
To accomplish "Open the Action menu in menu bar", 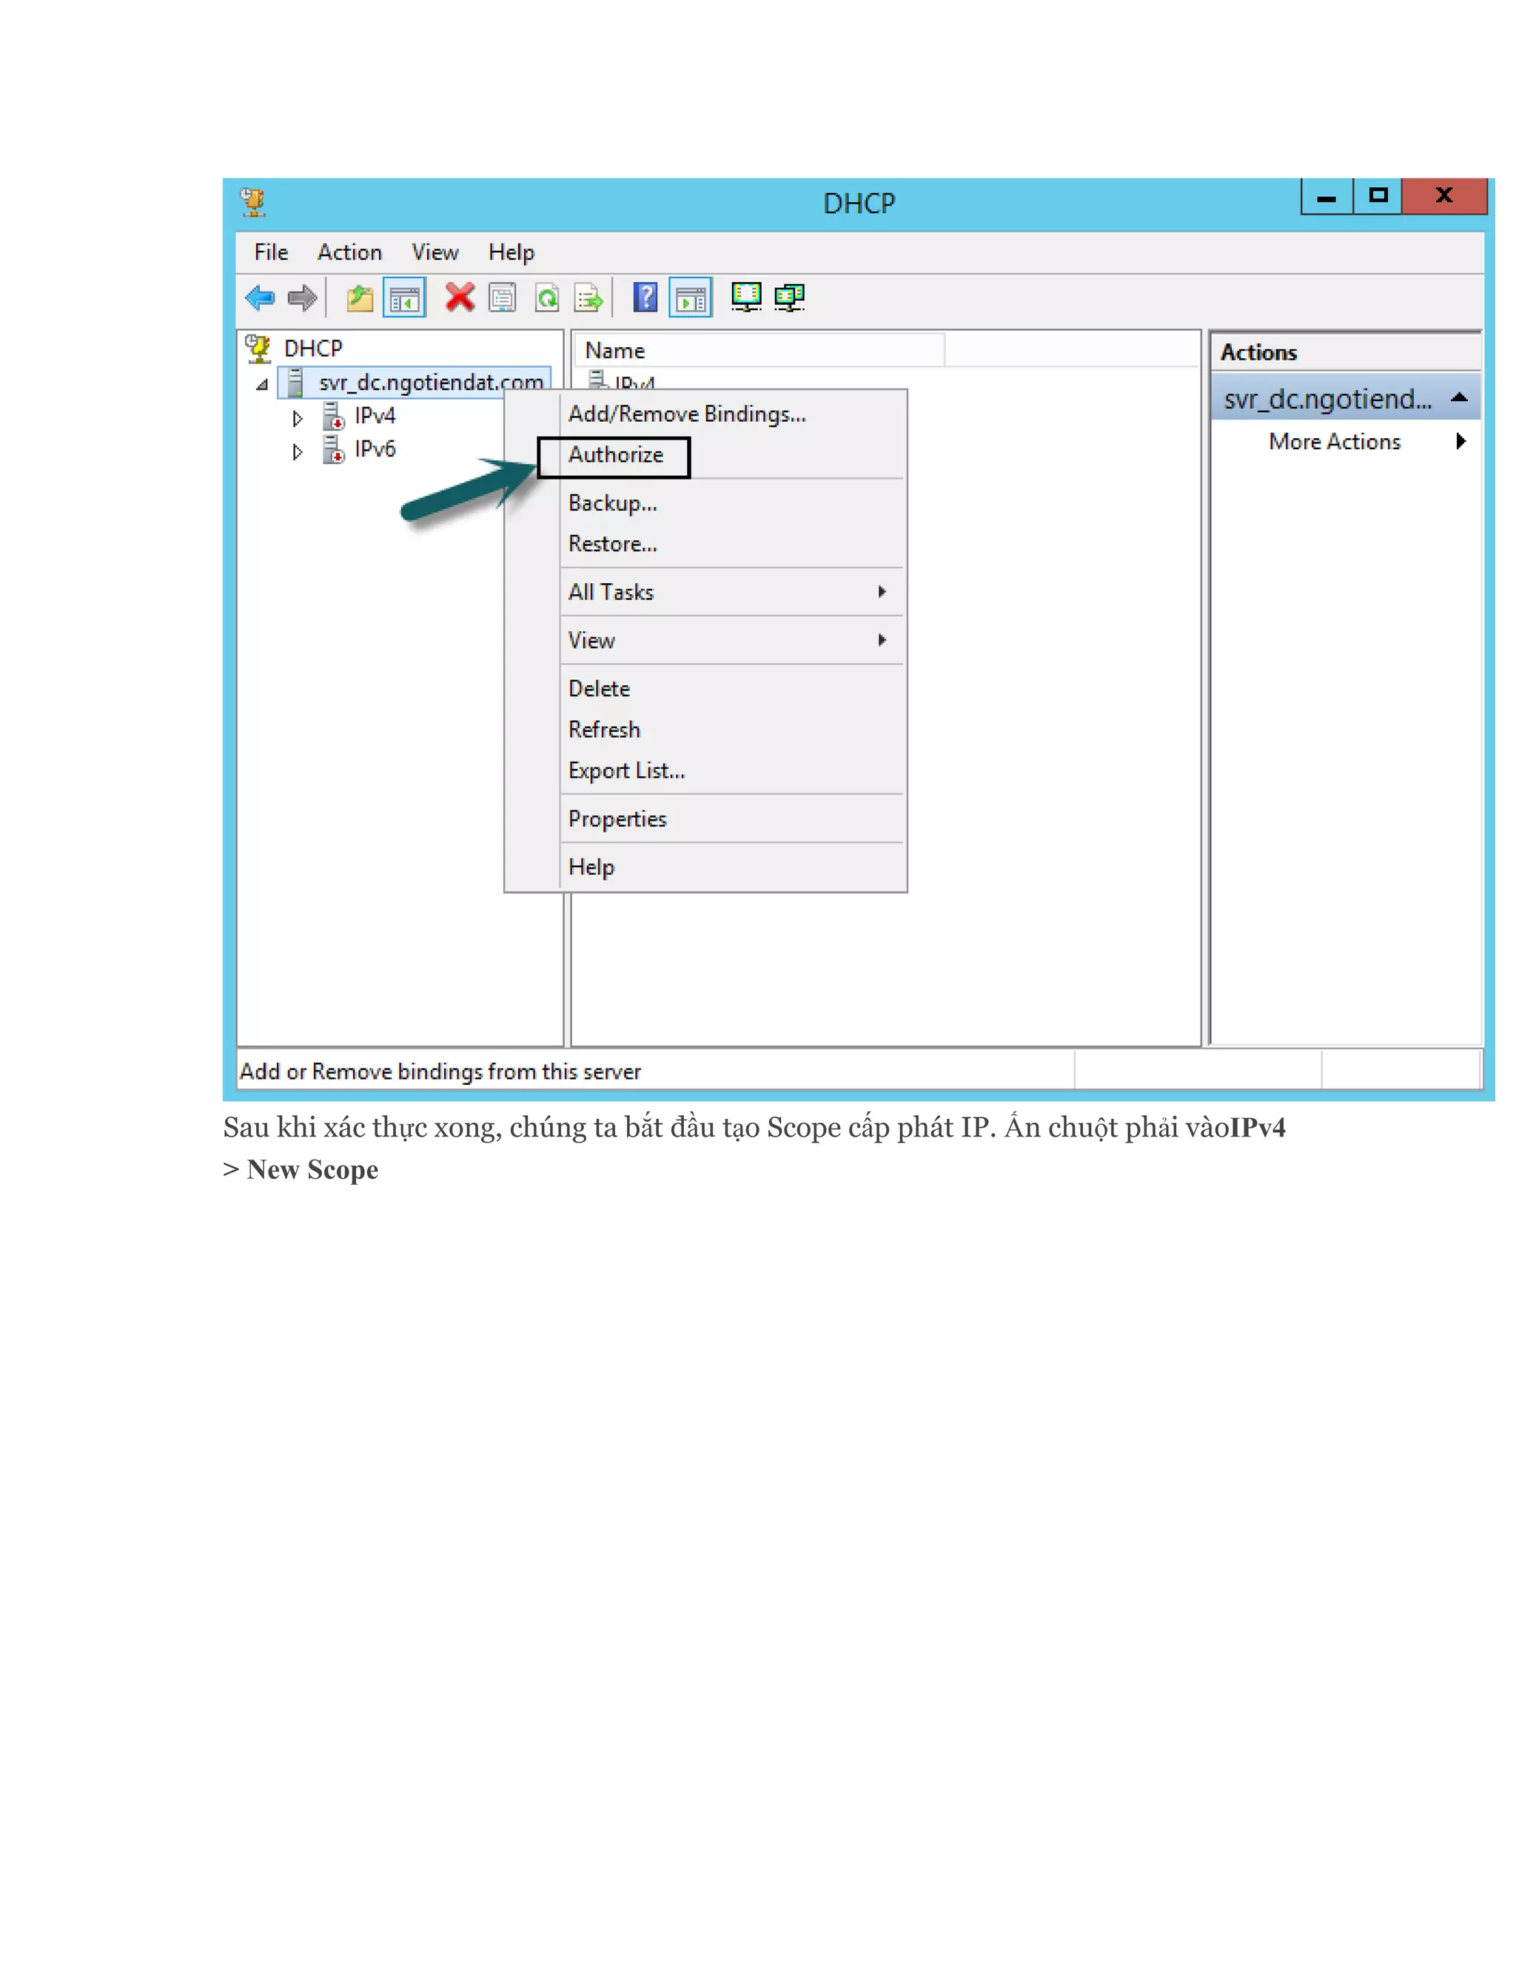I will coord(349,252).
